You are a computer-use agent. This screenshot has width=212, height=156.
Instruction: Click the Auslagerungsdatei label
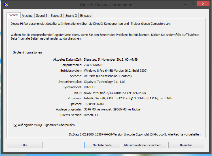[69, 109]
